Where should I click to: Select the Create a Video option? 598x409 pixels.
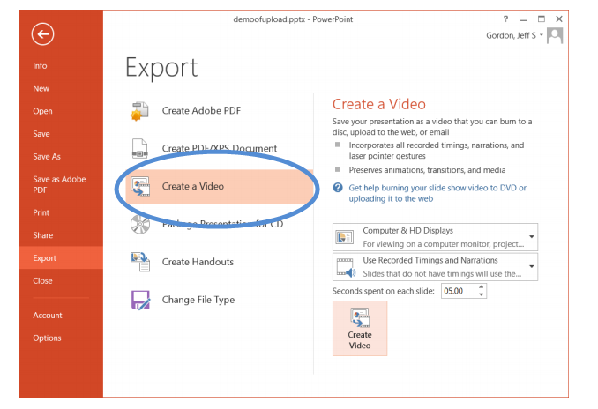pyautogui.click(x=220, y=186)
